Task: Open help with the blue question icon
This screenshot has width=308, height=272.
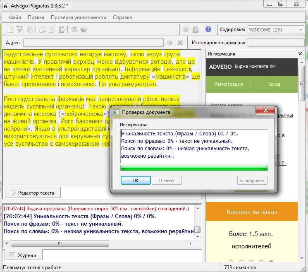Action: pyautogui.click(x=208, y=29)
